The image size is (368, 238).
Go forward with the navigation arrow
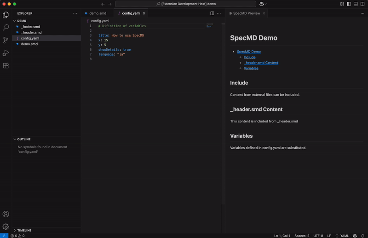[x=110, y=4]
